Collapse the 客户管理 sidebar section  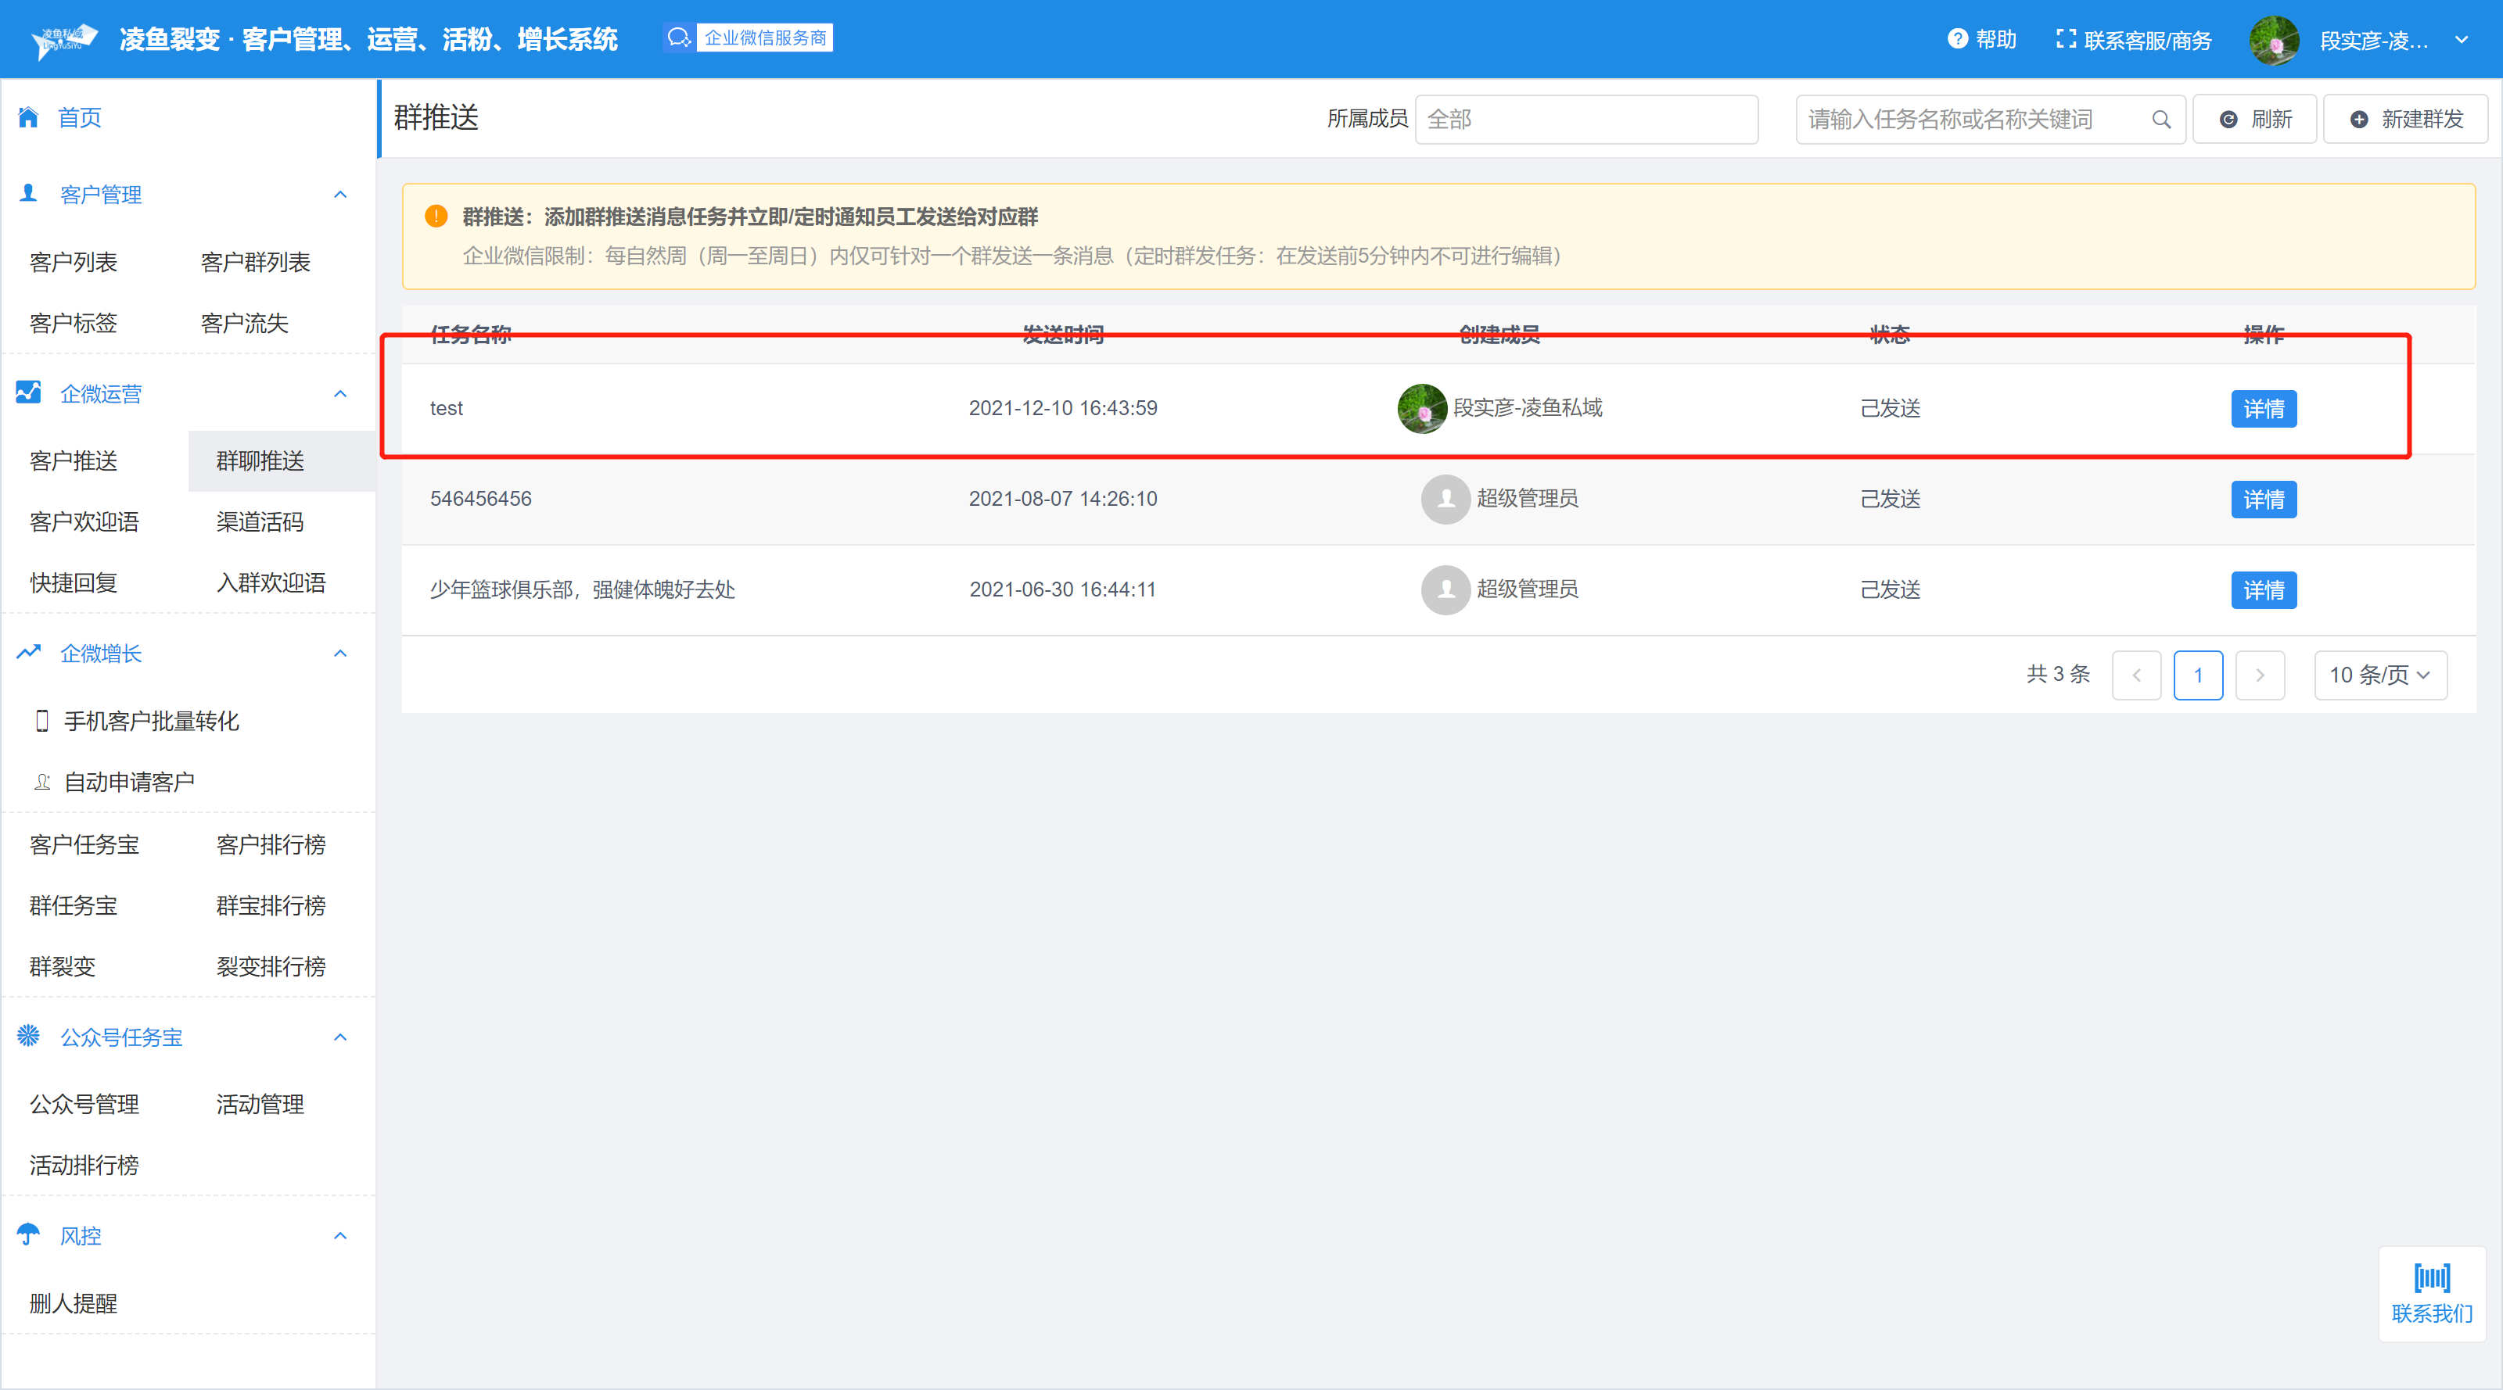click(x=340, y=194)
